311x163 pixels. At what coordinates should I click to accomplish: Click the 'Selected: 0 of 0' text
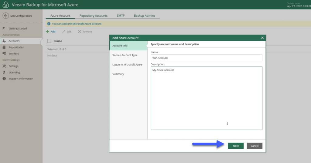pos(57,49)
